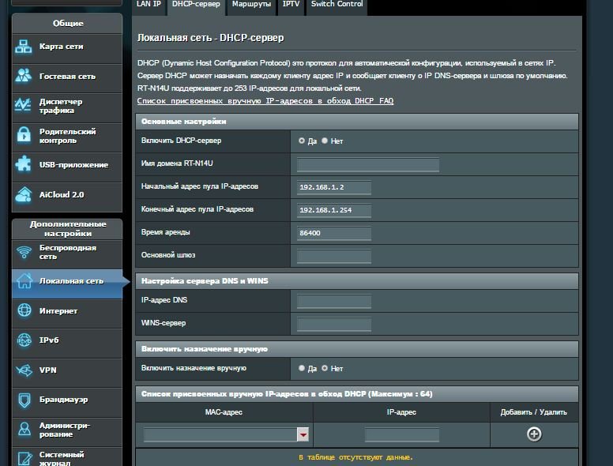This screenshot has height=466, width=613.
Task: Open the Switch Control tab
Action: pos(337,5)
